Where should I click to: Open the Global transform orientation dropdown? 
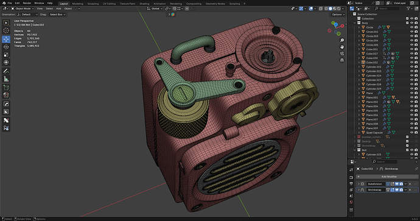tap(155, 9)
